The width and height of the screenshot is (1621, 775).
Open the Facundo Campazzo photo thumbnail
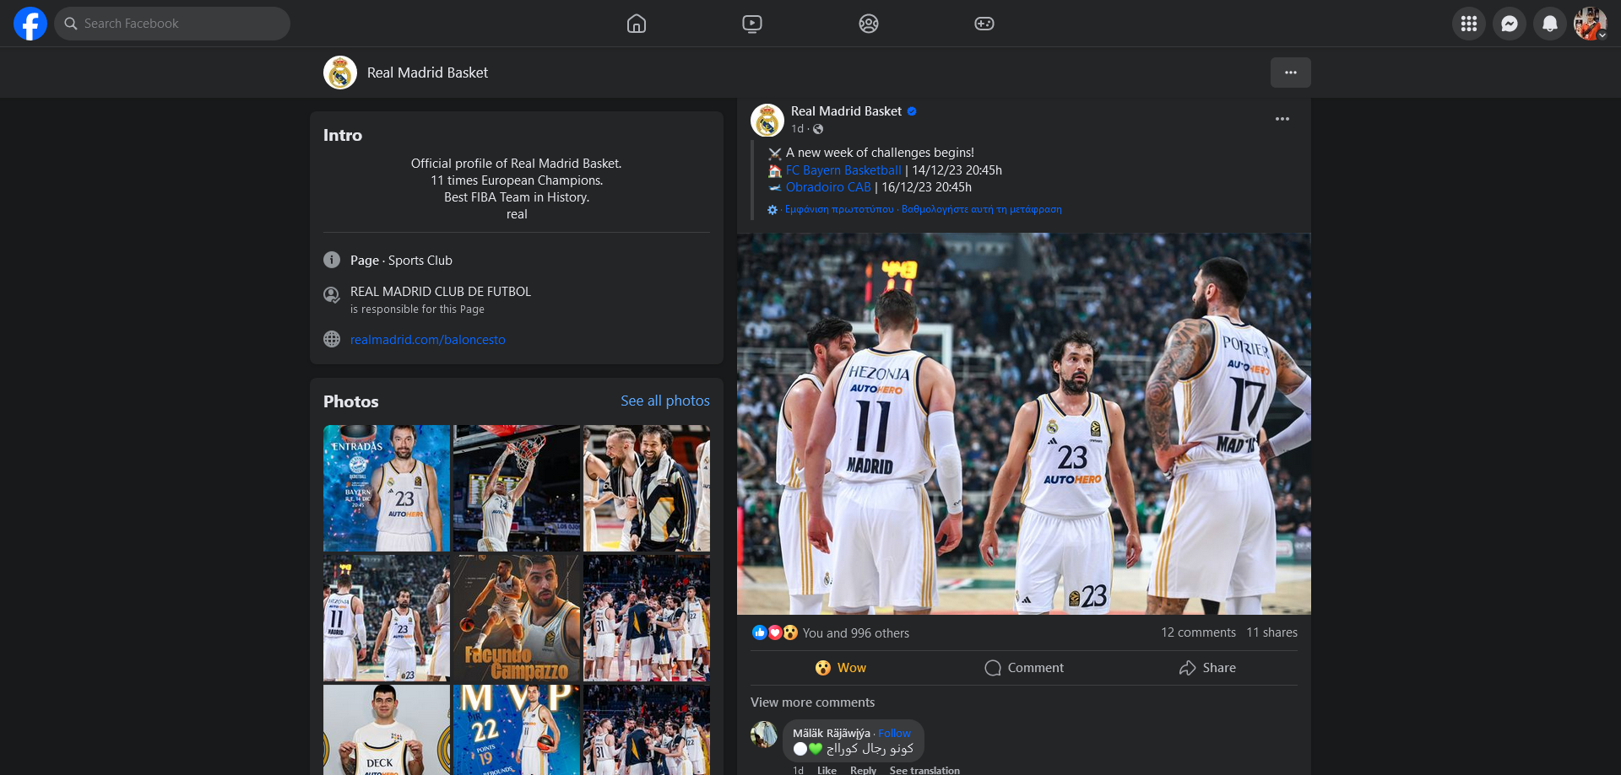pyautogui.click(x=517, y=618)
